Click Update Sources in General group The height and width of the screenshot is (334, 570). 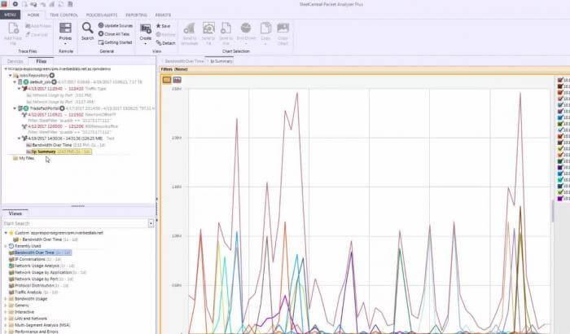coord(116,25)
